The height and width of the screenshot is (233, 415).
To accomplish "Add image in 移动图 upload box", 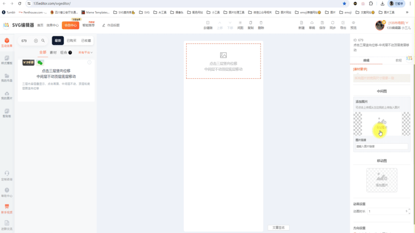I will 381,180.
